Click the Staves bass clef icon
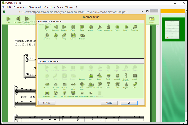 pyautogui.click(x=99, y=84)
